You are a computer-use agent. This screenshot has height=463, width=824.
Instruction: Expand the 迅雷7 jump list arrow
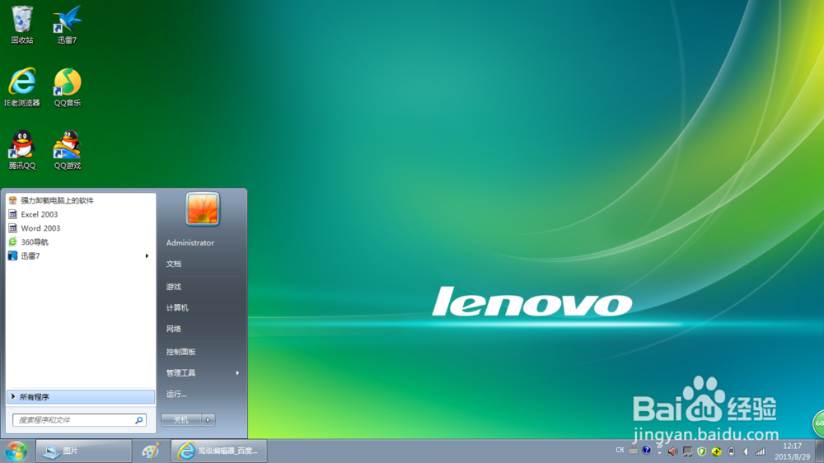coord(147,256)
